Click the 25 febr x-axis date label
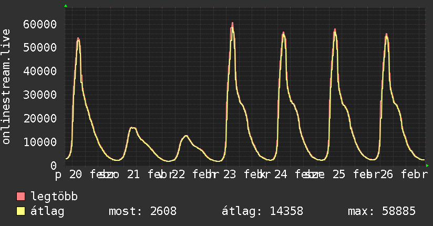 pyautogui.click(x=352, y=174)
